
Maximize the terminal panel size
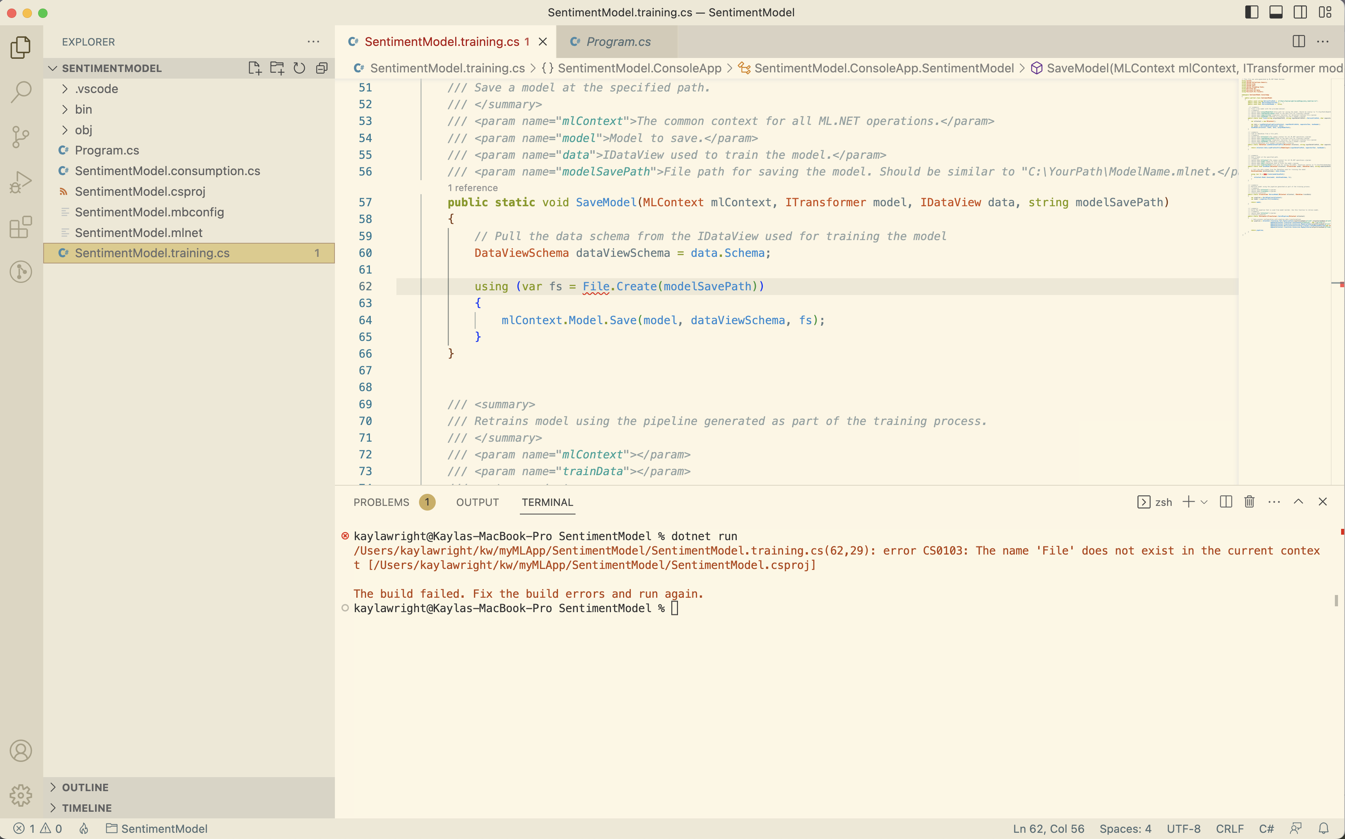tap(1298, 502)
